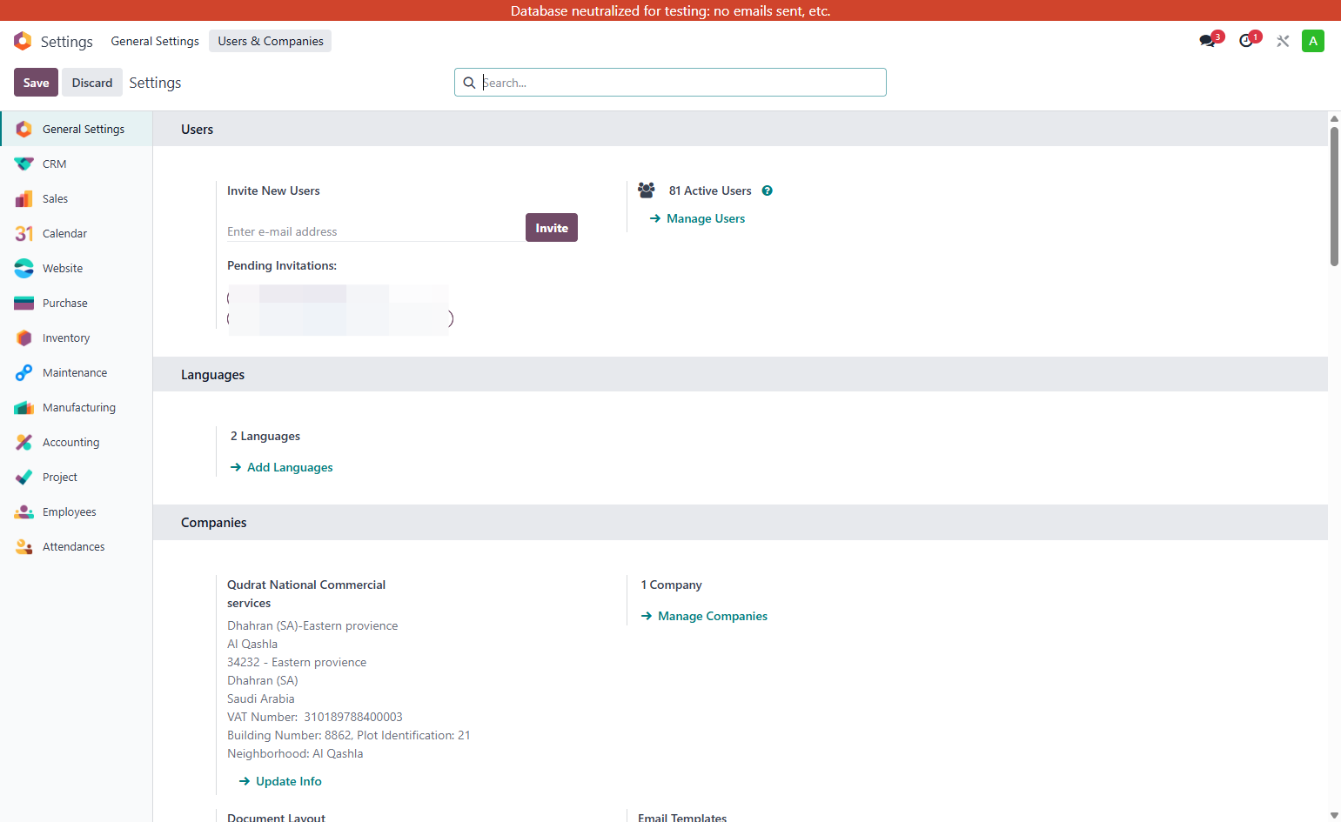
Task: Select Maintenance in the settings sidebar
Action: point(77,372)
